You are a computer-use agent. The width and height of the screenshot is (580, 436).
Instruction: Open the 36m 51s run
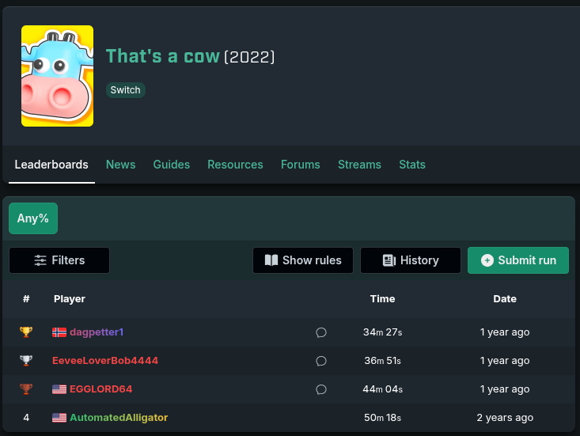coord(382,361)
